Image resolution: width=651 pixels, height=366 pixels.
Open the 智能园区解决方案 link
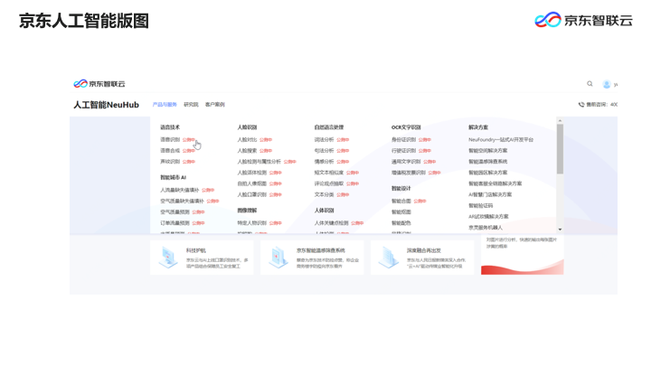click(x=488, y=173)
